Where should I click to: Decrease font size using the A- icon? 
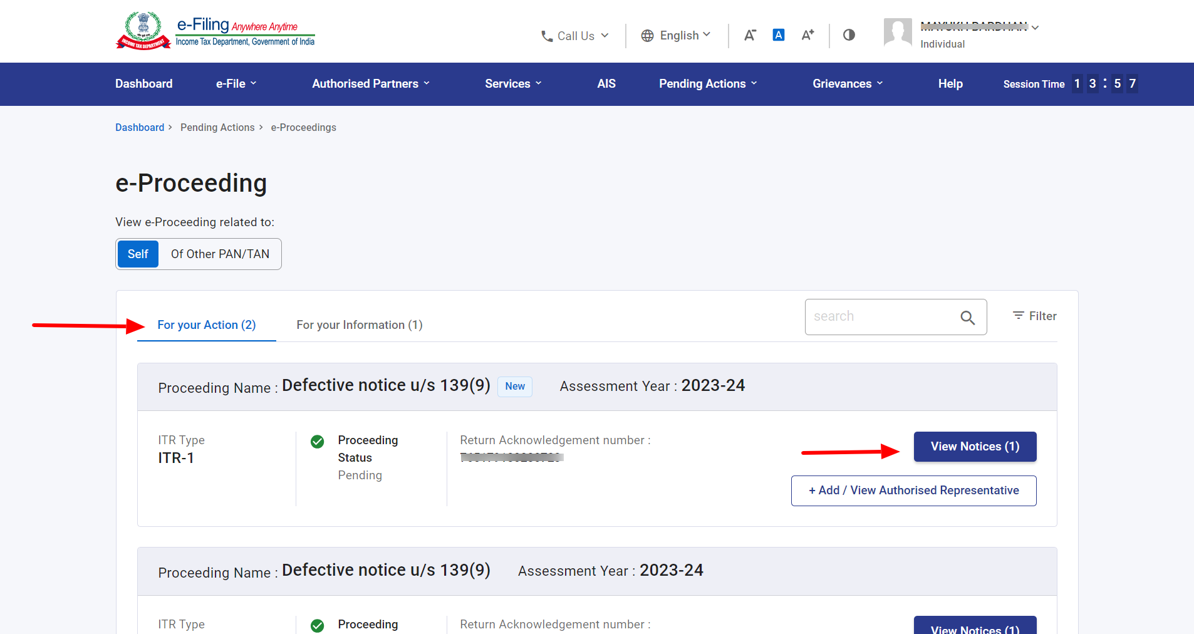tap(750, 35)
